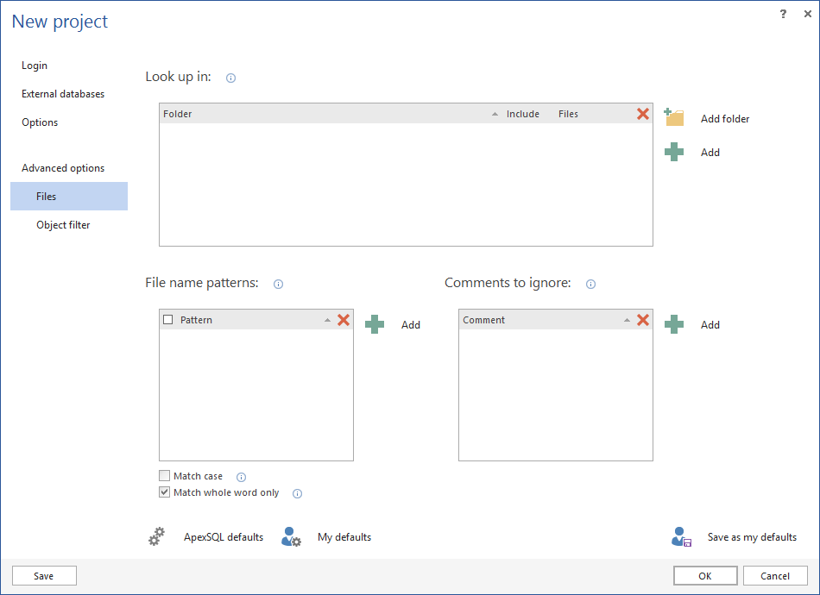Screen dimensions: 820x595
Task: Show info tooltip for Look up in
Action: [230, 78]
